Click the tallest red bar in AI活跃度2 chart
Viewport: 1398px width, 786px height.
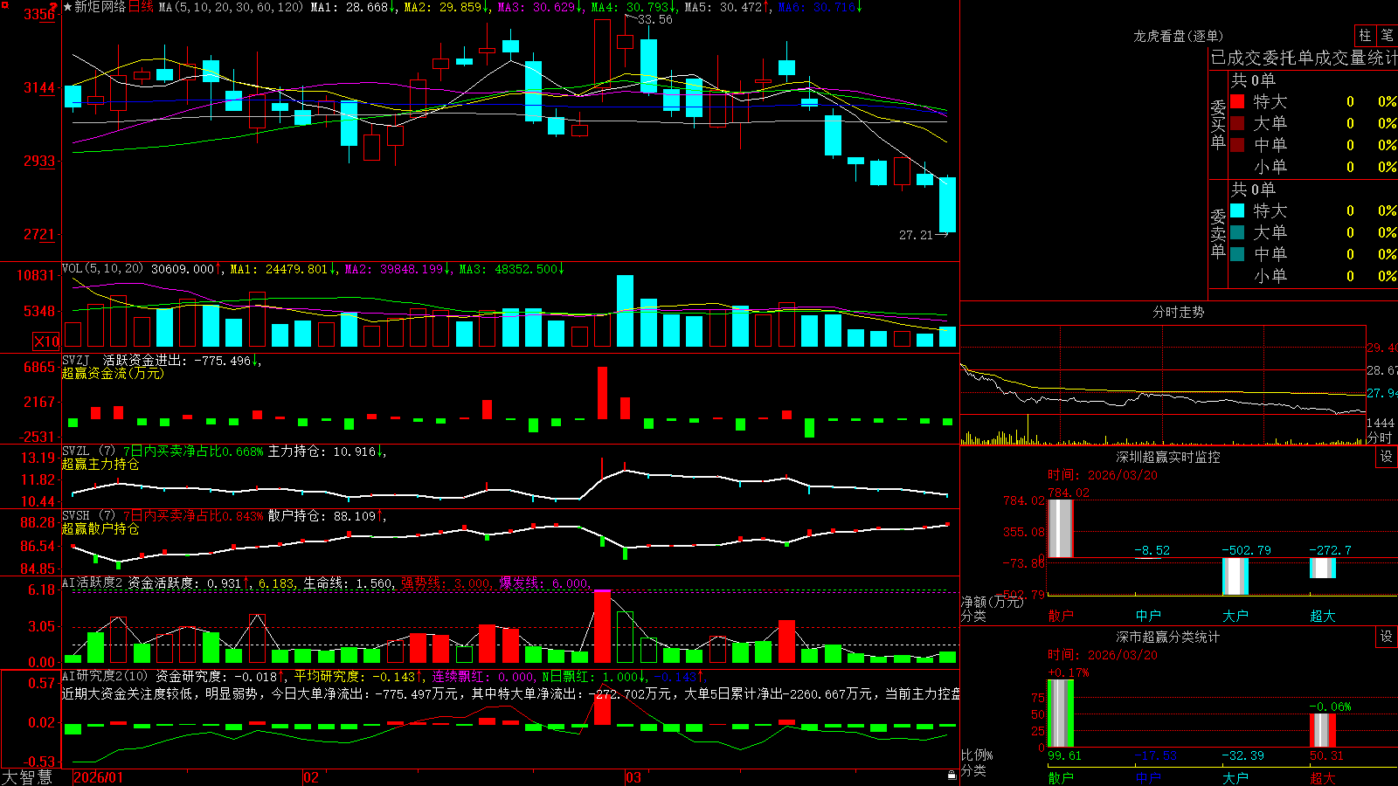coord(602,627)
